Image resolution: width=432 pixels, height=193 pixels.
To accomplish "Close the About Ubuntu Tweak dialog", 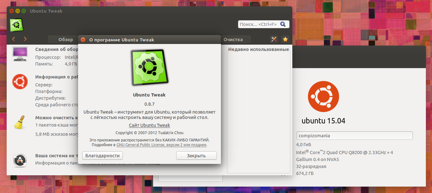I will point(83,40).
